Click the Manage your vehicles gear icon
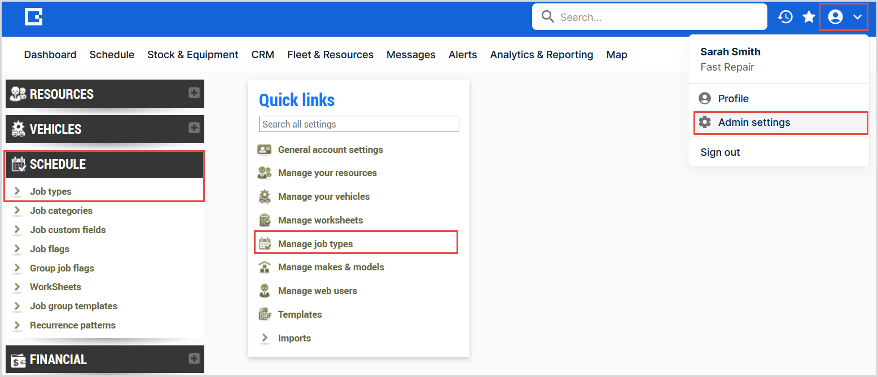Image resolution: width=878 pixels, height=377 pixels. 264,196
